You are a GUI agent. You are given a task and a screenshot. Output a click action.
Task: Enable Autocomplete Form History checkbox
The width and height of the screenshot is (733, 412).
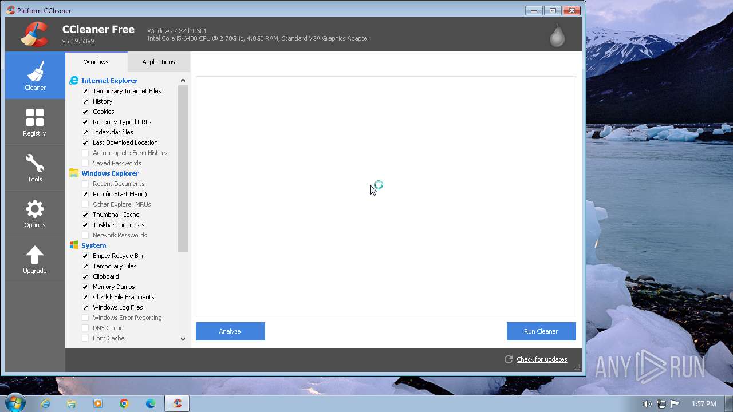click(85, 153)
